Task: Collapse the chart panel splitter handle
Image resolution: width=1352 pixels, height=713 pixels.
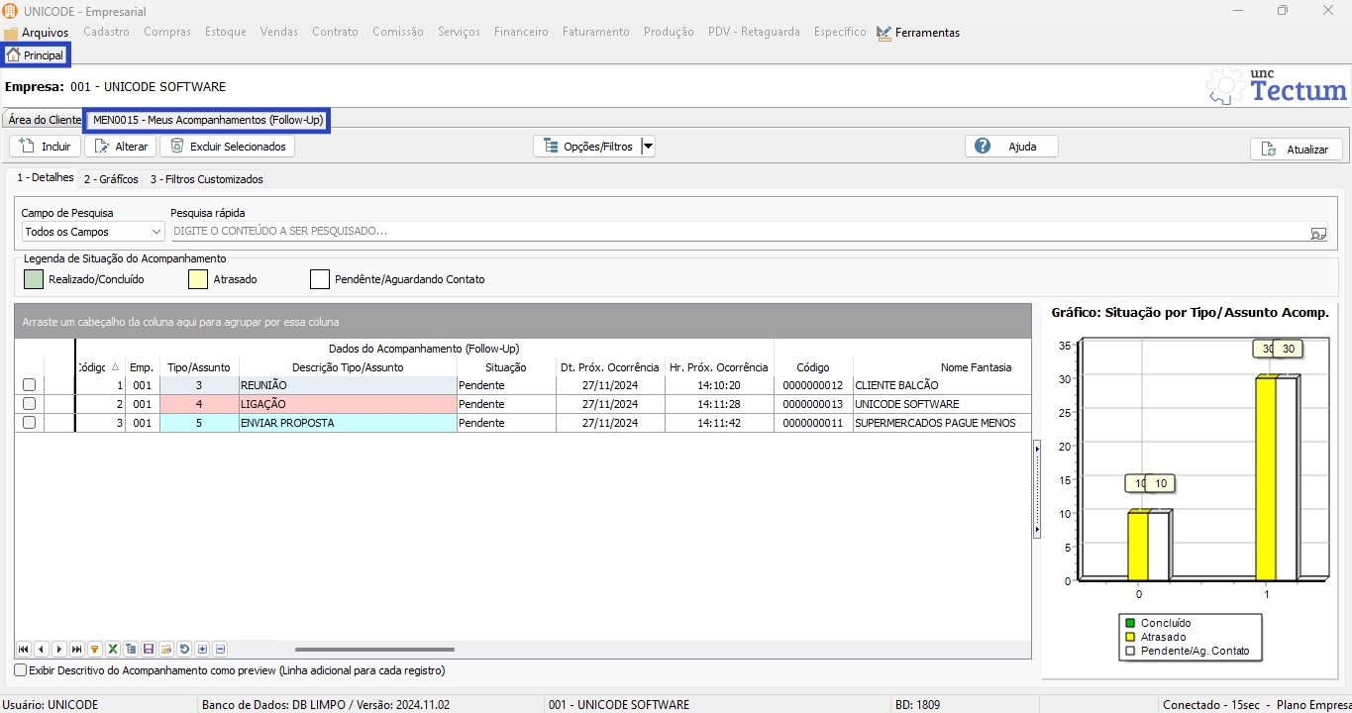Action: click(x=1037, y=489)
